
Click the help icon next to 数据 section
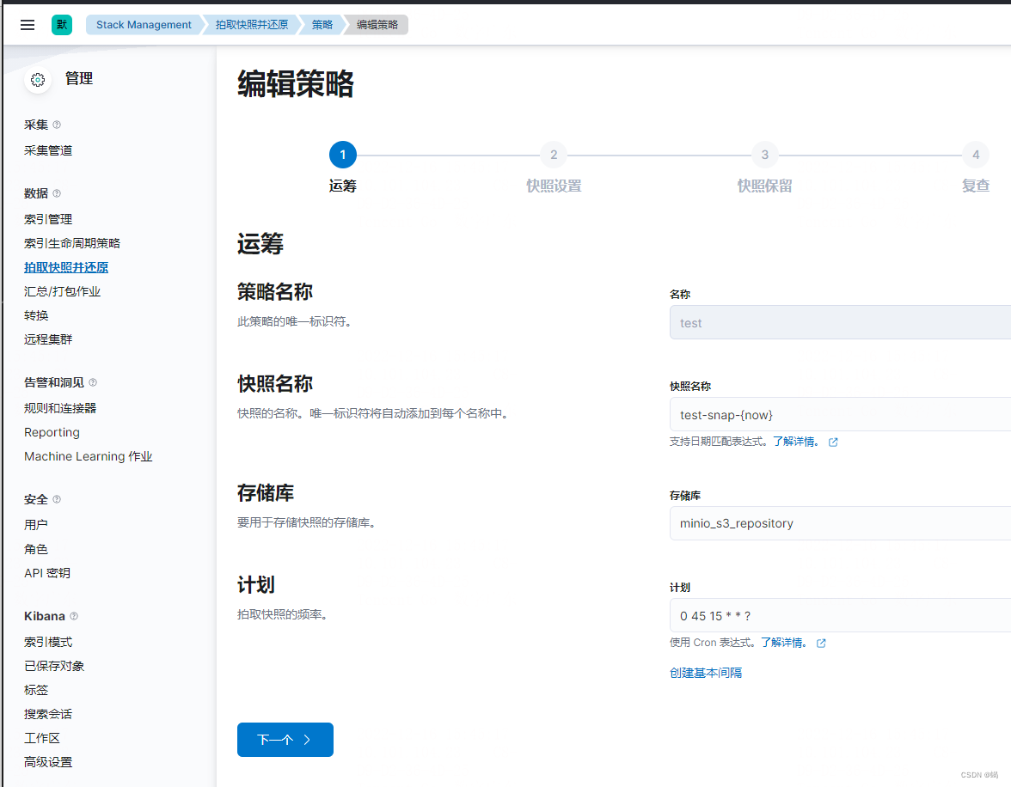coord(57,192)
